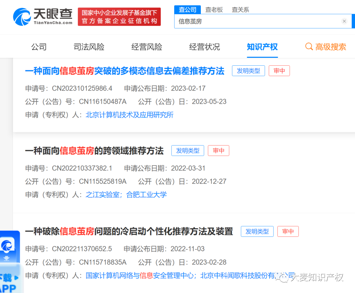Click applicant 北京计算机技术及应用研究所

click(x=130, y=115)
